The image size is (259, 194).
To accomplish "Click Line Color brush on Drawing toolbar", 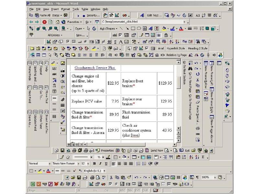I will click(x=173, y=28).
